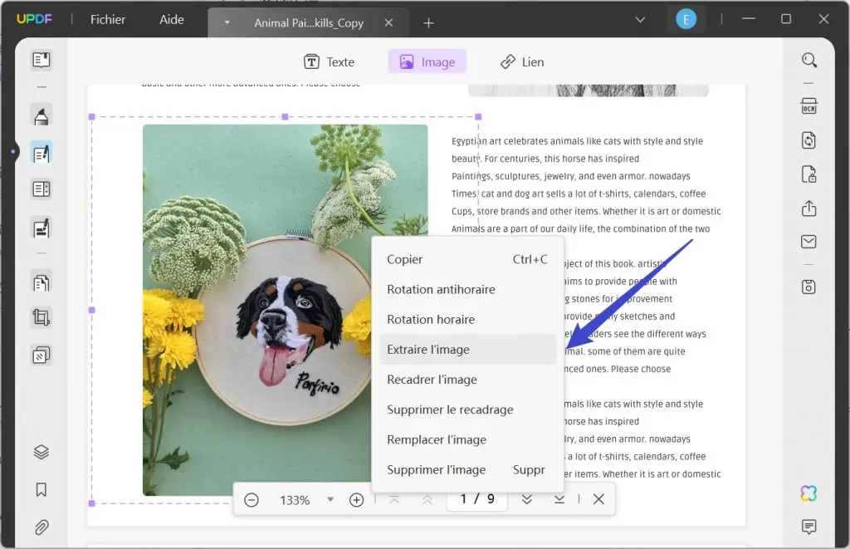Zoom out with the minus button
Image resolution: width=850 pixels, height=549 pixels.
click(251, 500)
